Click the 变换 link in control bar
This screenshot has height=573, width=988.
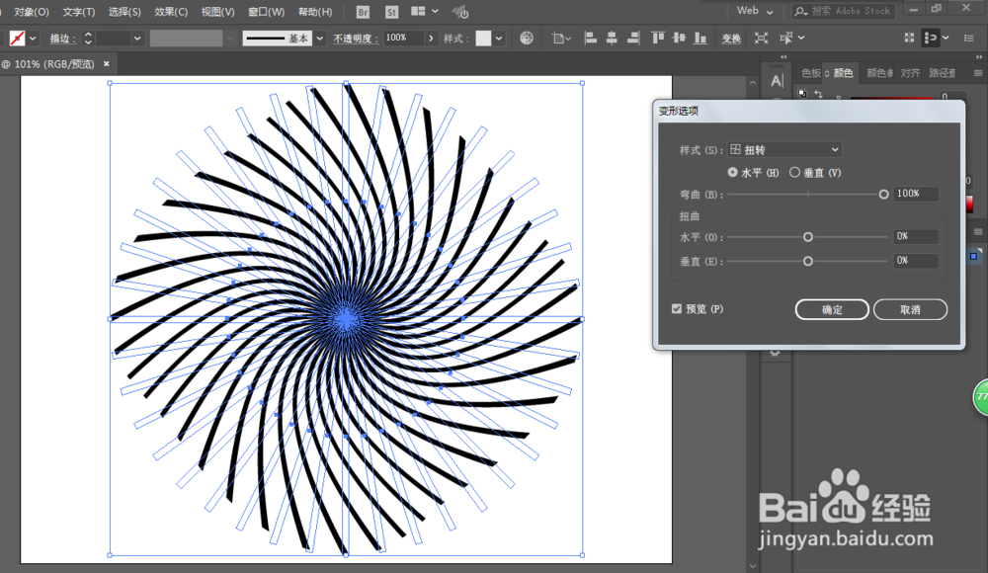coord(731,40)
